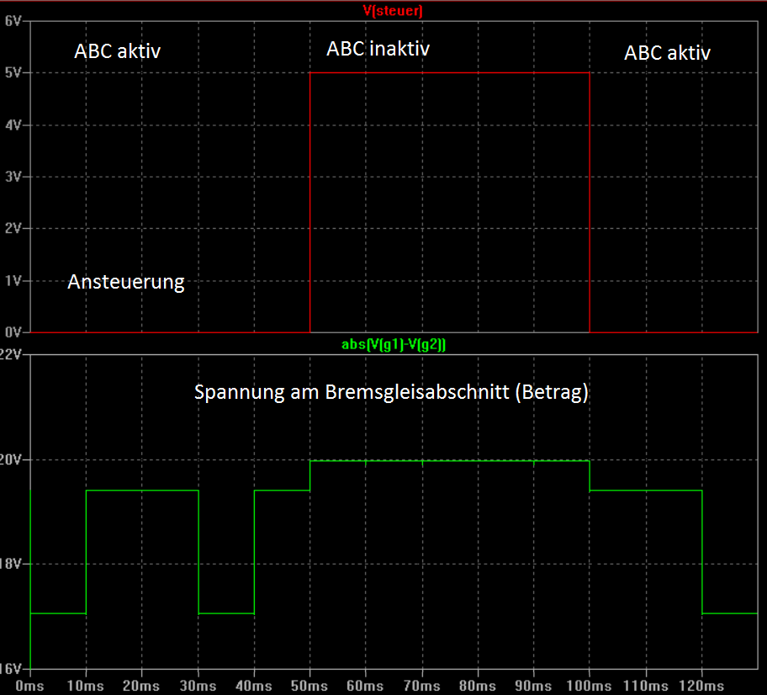Click the 'ABC inaktiv' annotation text
Image resolution: width=767 pixels, height=695 pixels.
point(378,49)
